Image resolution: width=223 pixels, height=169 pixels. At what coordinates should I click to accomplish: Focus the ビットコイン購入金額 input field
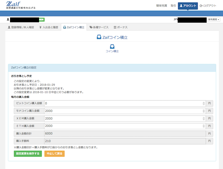[125, 103]
